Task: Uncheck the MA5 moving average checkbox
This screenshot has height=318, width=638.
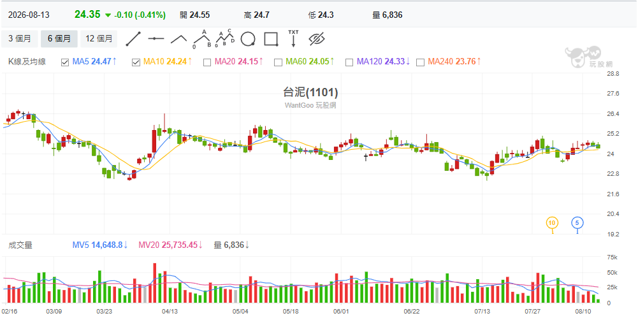Action: click(65, 62)
